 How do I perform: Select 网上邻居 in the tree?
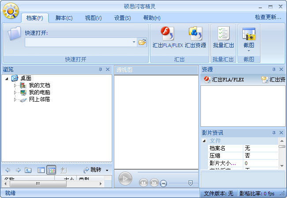39,99
